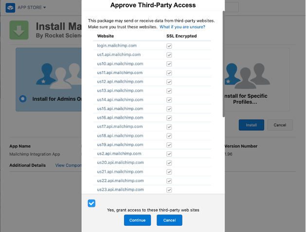Click us20.api.mailchimp.com website entry
Viewport: 306px width, 232px height.
pyautogui.click(x=121, y=163)
